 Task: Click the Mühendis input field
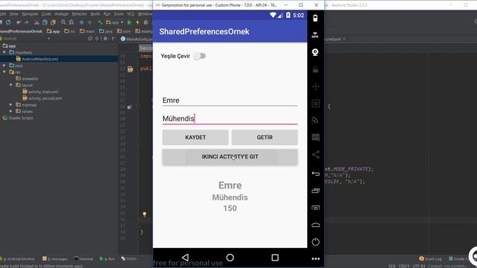230,118
